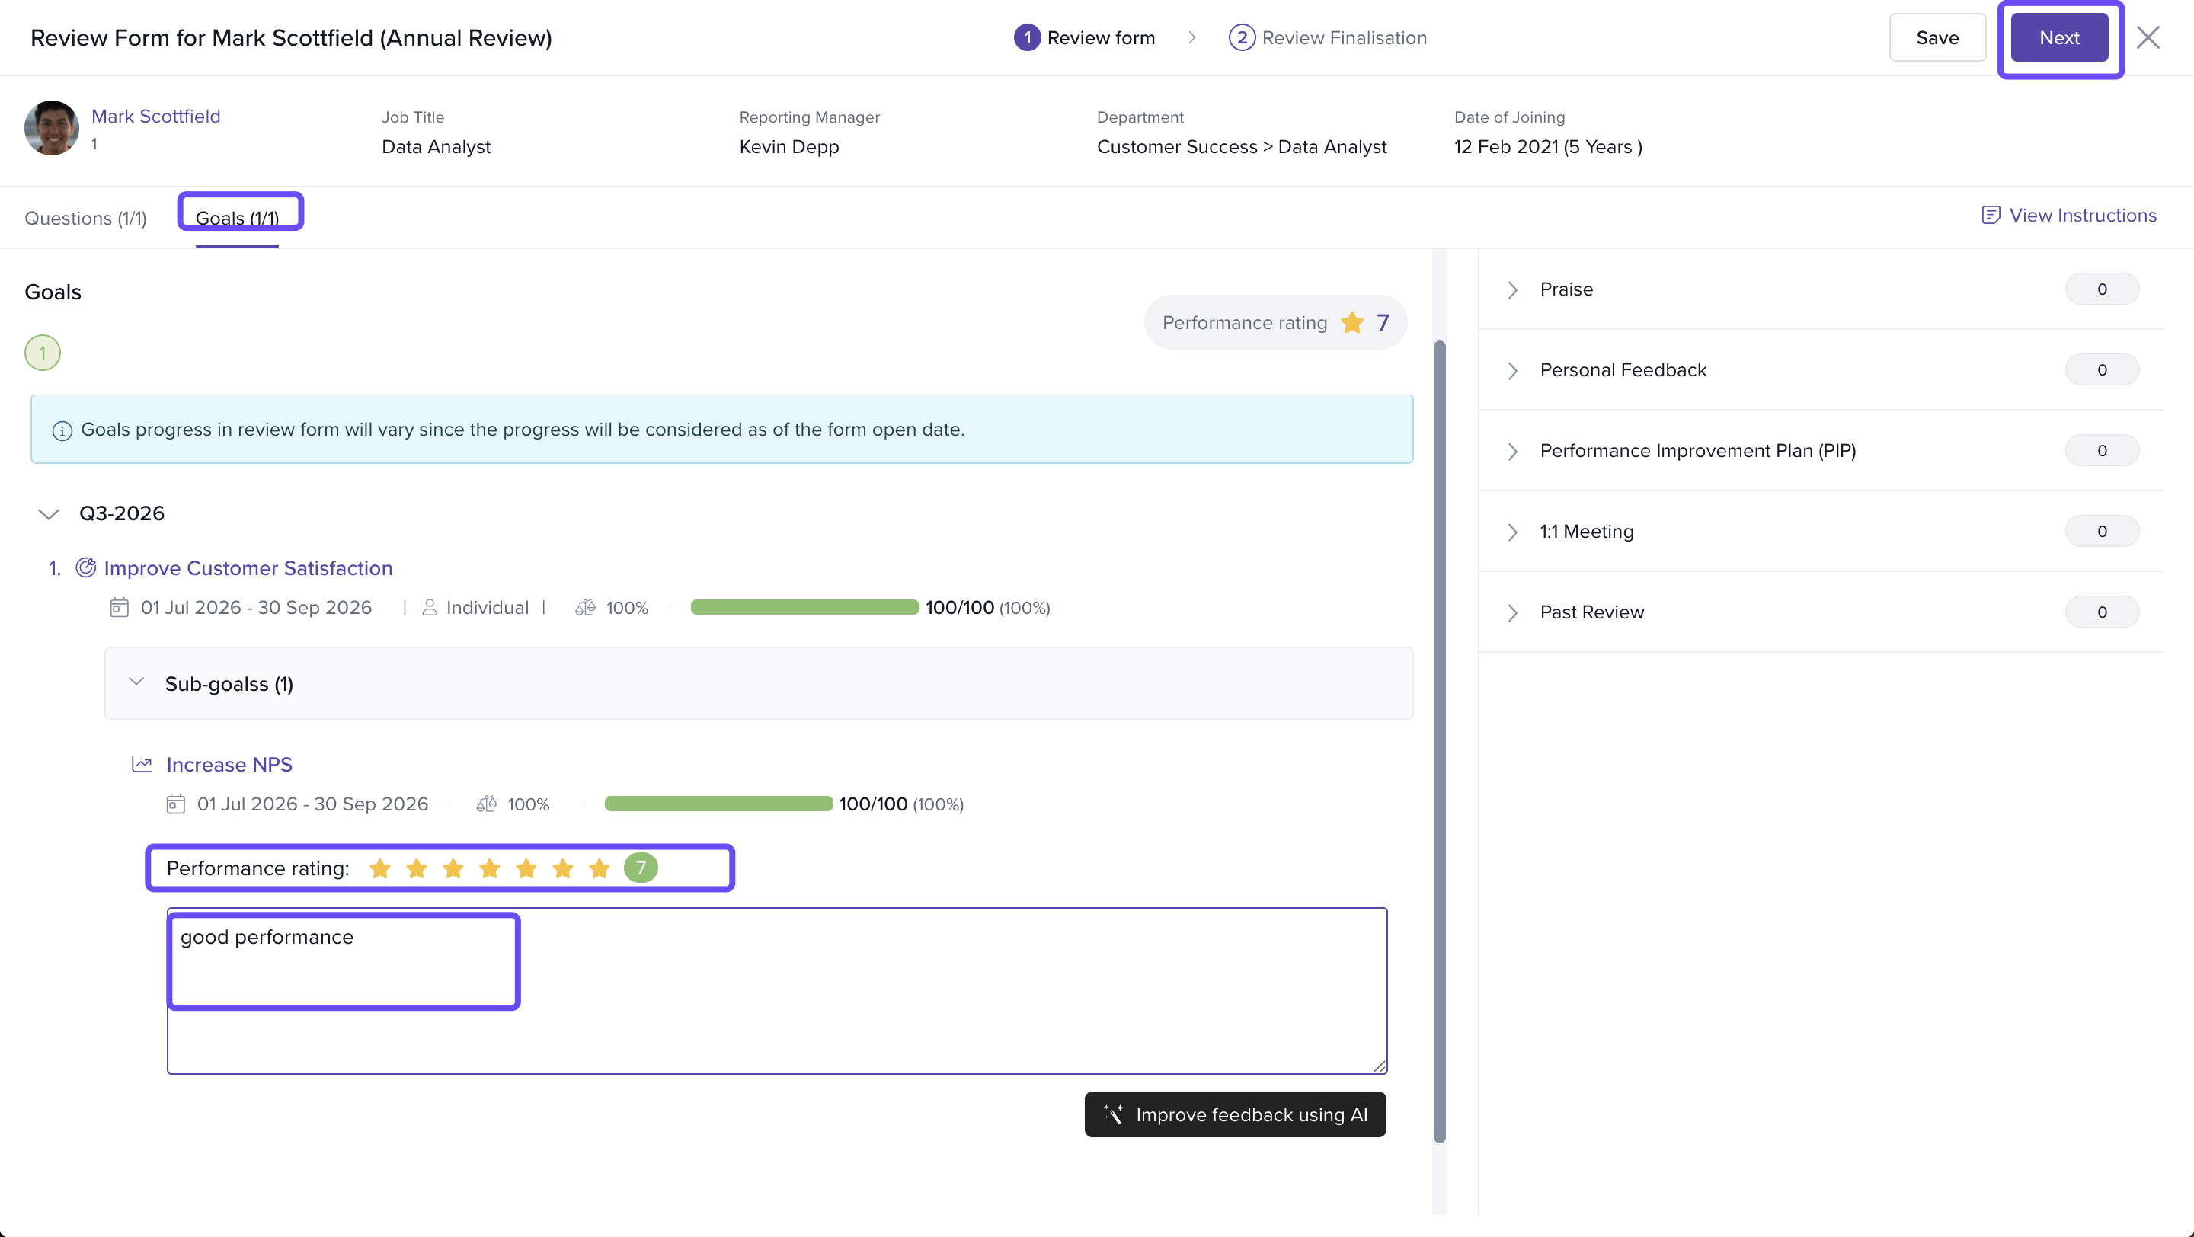Click the AI sparkle wand icon
This screenshot has height=1237, width=2194.
(1114, 1114)
